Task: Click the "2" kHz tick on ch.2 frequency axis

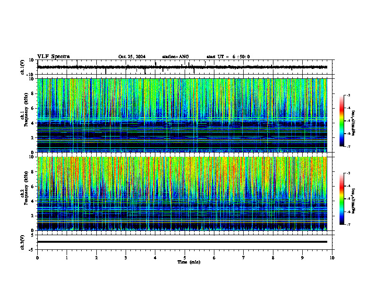Action: pyautogui.click(x=33, y=216)
